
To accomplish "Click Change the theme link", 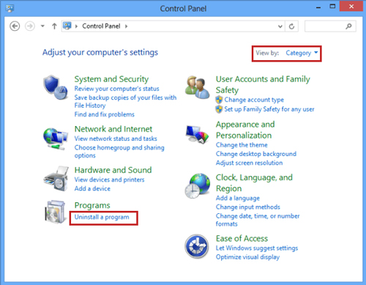I will [x=242, y=145].
